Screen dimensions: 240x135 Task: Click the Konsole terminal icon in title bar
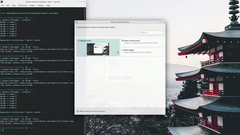coord(2,2)
